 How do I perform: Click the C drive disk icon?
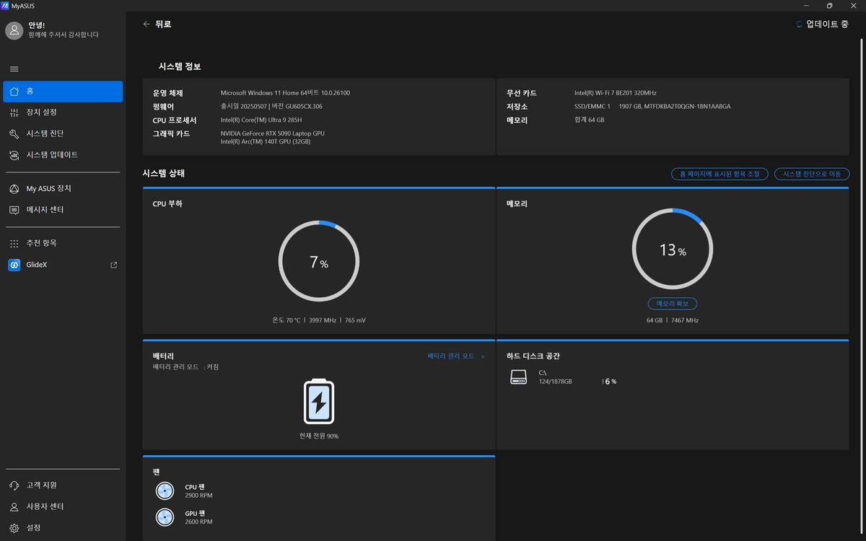click(x=518, y=377)
